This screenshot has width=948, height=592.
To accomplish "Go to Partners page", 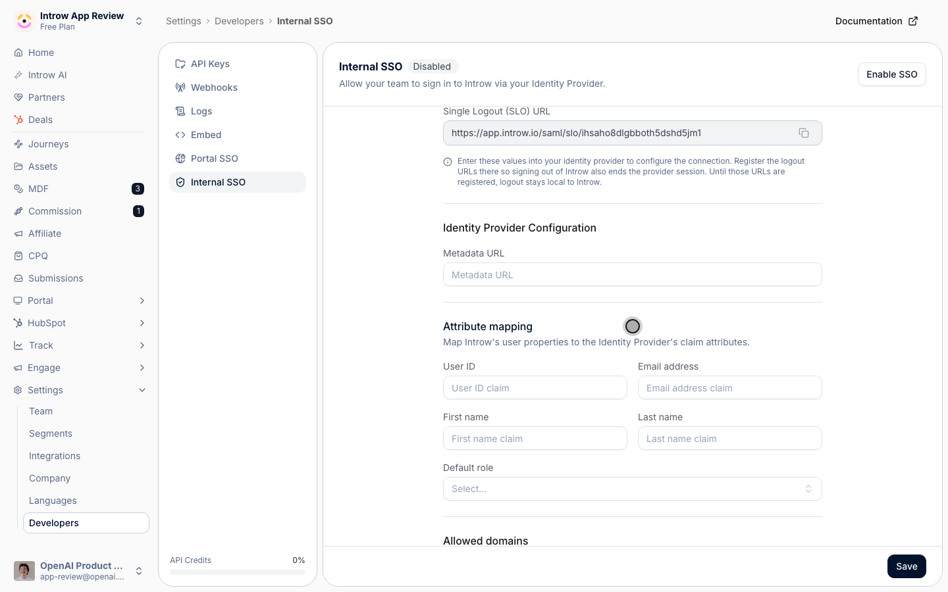I will [79, 97].
